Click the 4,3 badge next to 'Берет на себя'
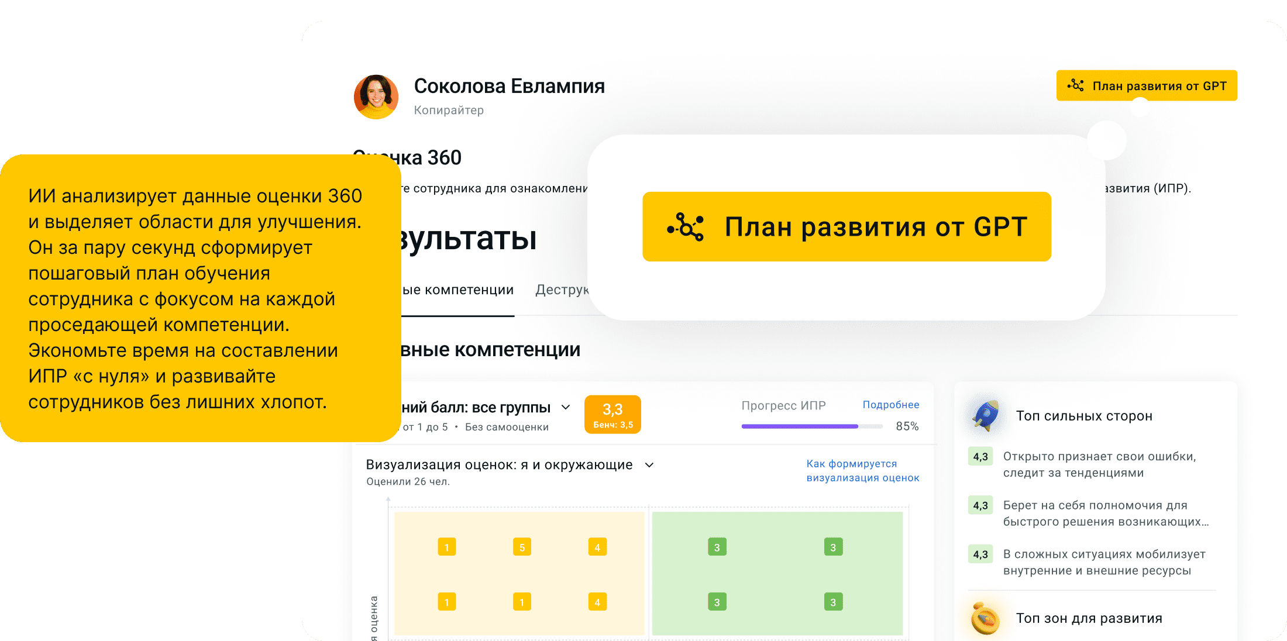1287x641 pixels. [980, 505]
